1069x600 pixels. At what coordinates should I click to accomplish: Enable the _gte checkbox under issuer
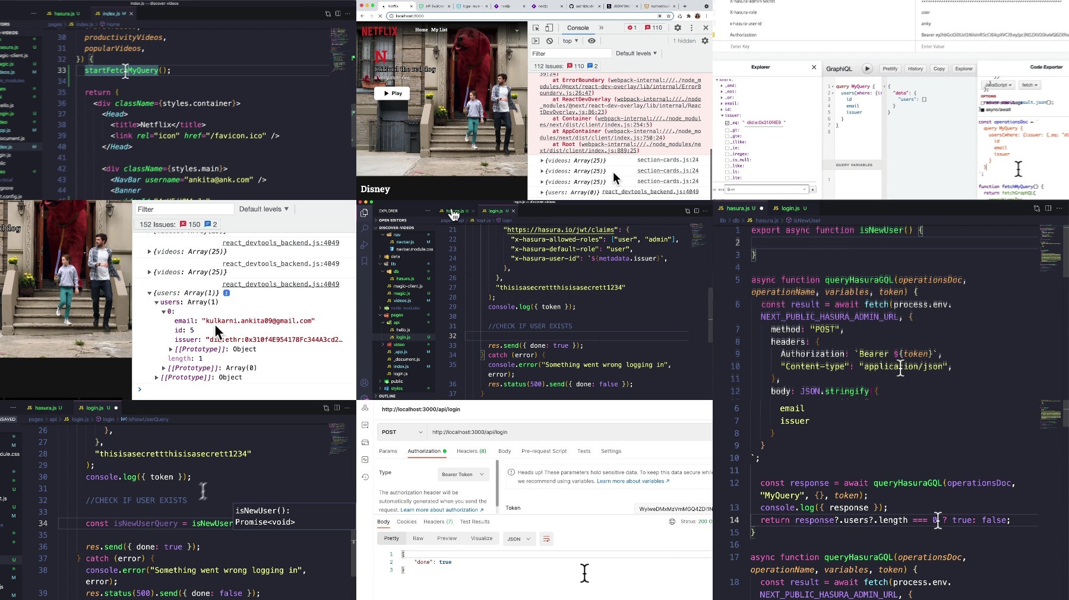click(x=727, y=136)
